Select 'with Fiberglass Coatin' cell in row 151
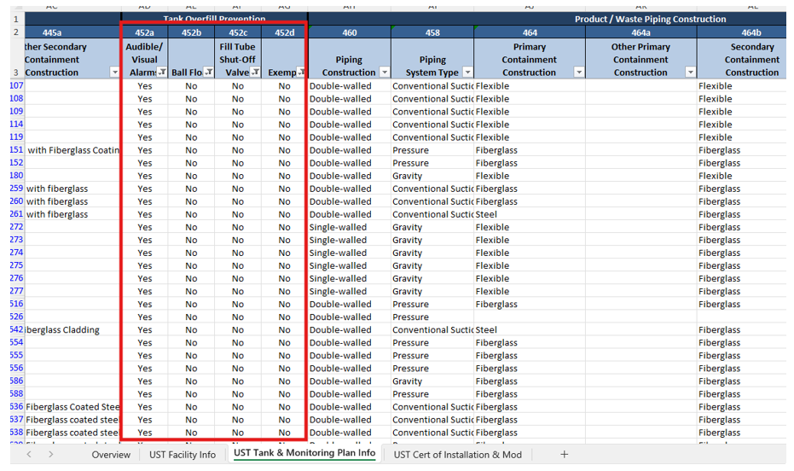 (x=73, y=150)
